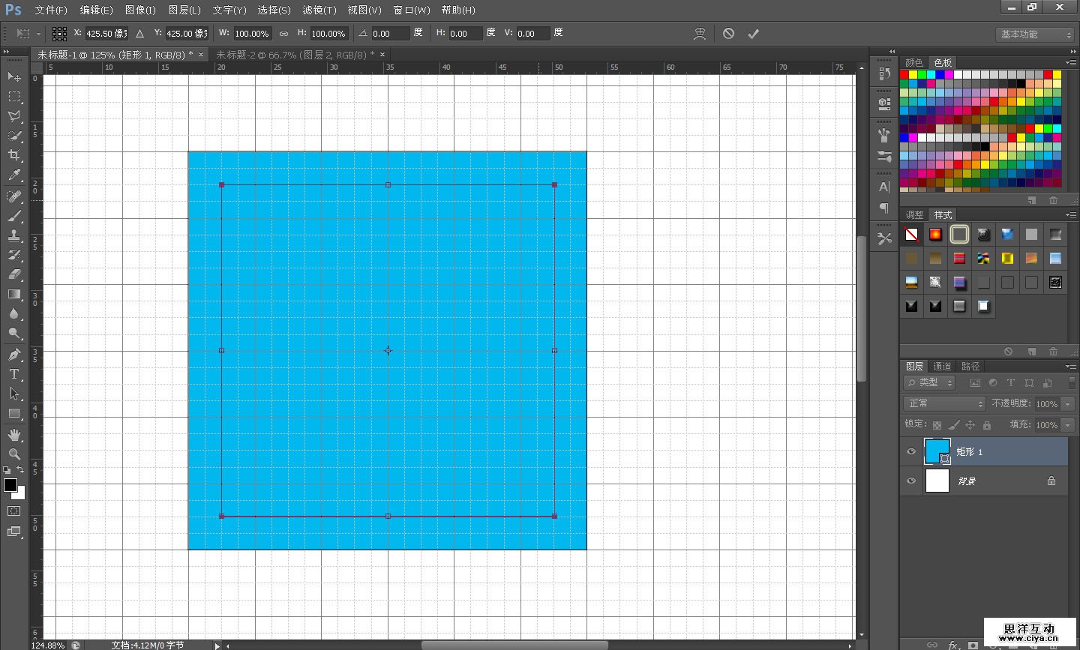Select the Crop tool
The width and height of the screenshot is (1080, 650).
pyautogui.click(x=14, y=155)
